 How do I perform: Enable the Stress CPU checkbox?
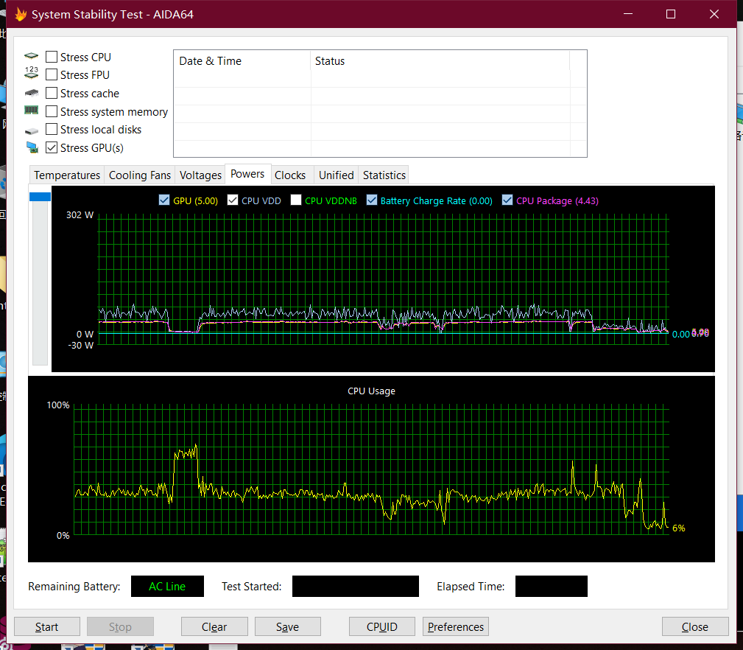[52, 57]
